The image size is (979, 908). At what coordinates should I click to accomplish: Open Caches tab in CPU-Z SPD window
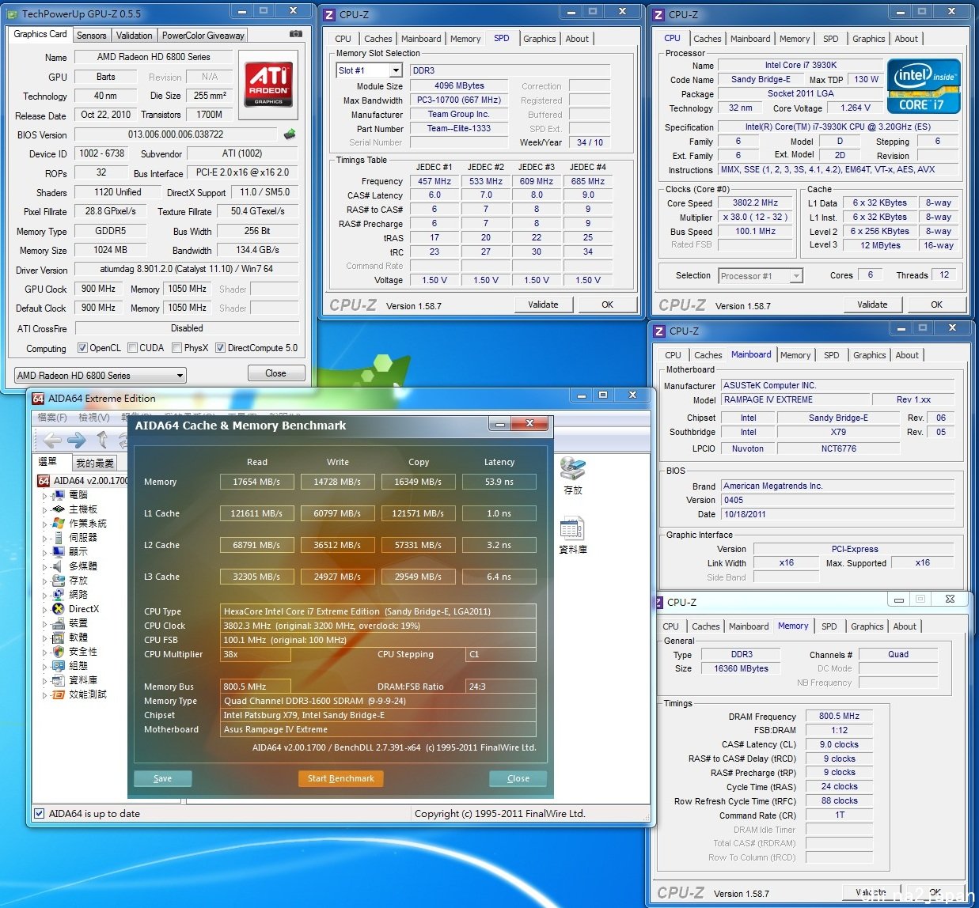378,39
